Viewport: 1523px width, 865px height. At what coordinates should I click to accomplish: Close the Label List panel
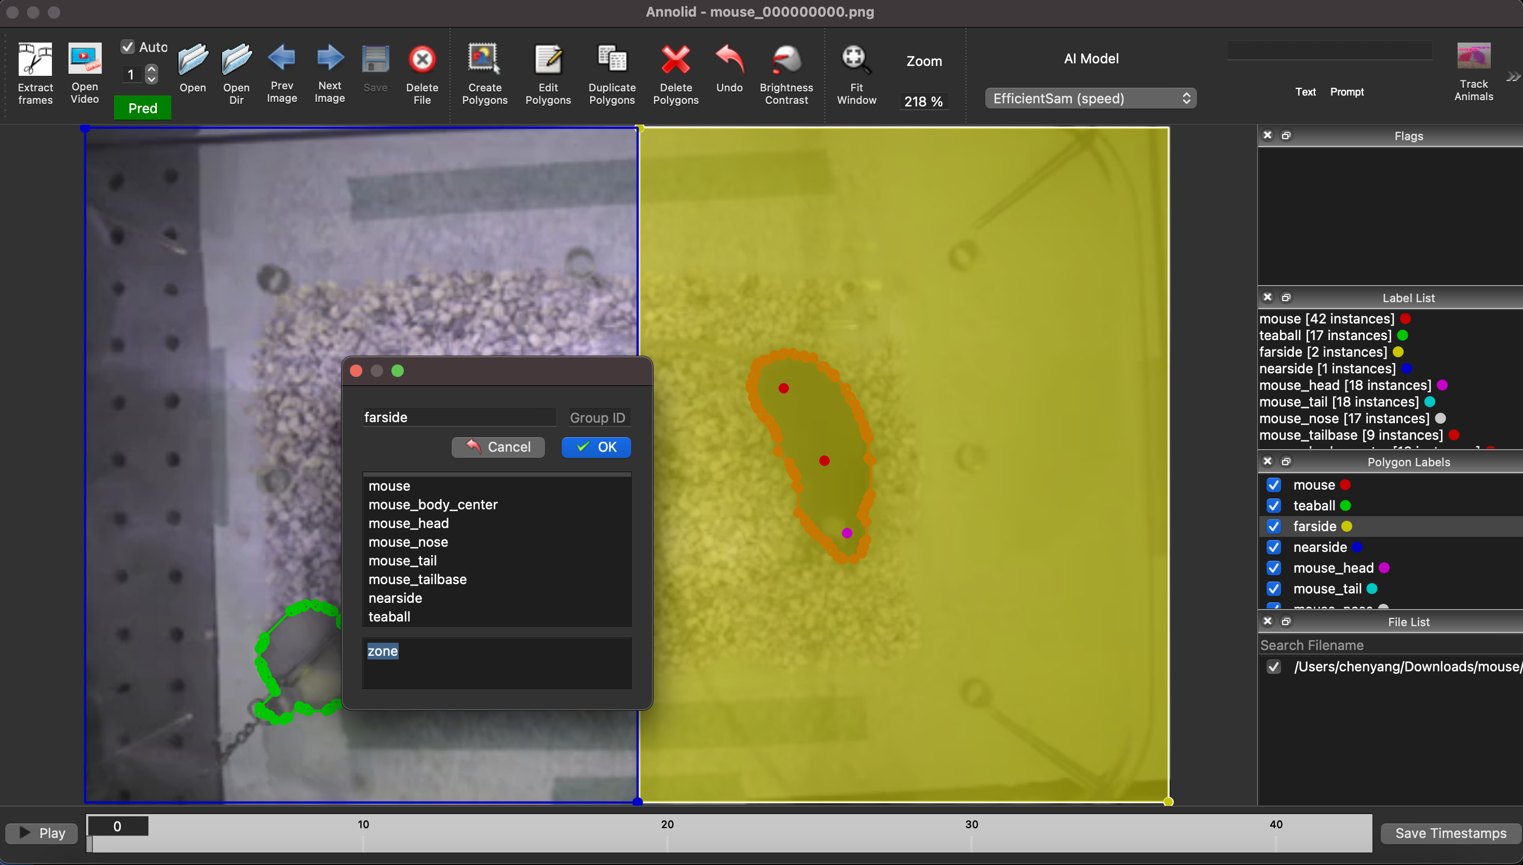[1268, 297]
